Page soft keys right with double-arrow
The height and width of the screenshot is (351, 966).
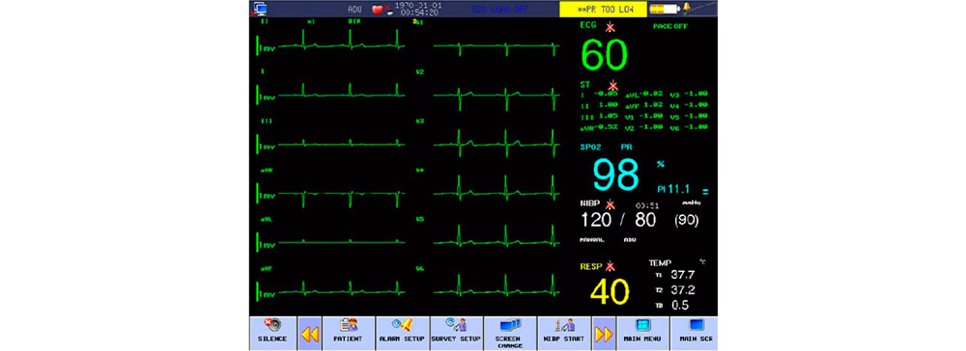click(x=604, y=333)
